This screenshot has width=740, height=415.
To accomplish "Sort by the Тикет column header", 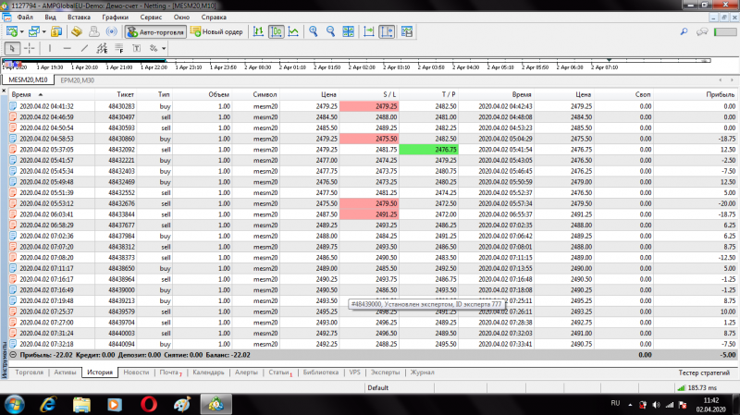I will 116,94.
